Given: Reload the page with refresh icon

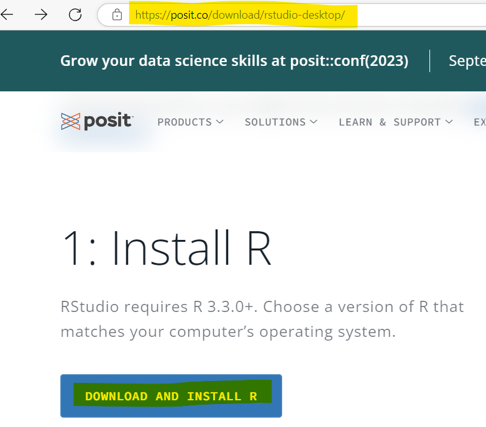Looking at the screenshot, I should click(x=75, y=14).
